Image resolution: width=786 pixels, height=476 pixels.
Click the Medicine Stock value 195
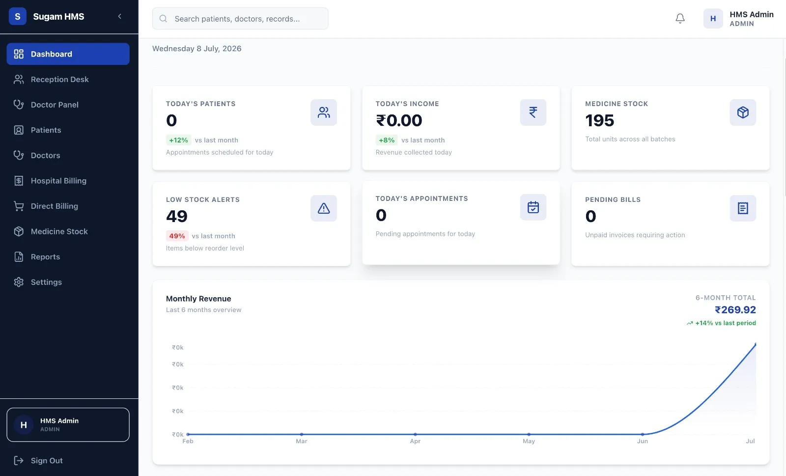[x=600, y=120]
